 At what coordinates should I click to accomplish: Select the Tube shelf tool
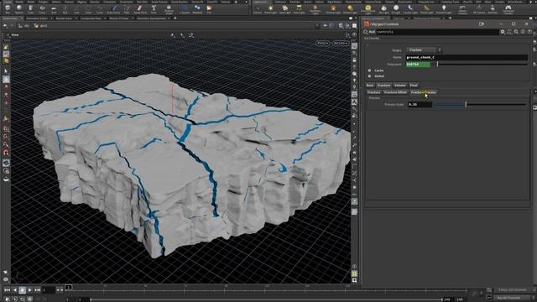(x=30, y=9)
